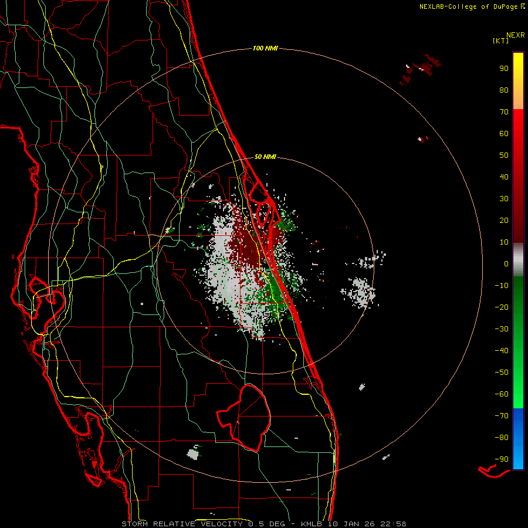Screen dimensions: 528x528
Task: Pick the yellow top segment of color bar
Action: coord(518,80)
